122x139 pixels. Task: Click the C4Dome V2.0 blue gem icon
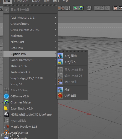tap(6, 96)
